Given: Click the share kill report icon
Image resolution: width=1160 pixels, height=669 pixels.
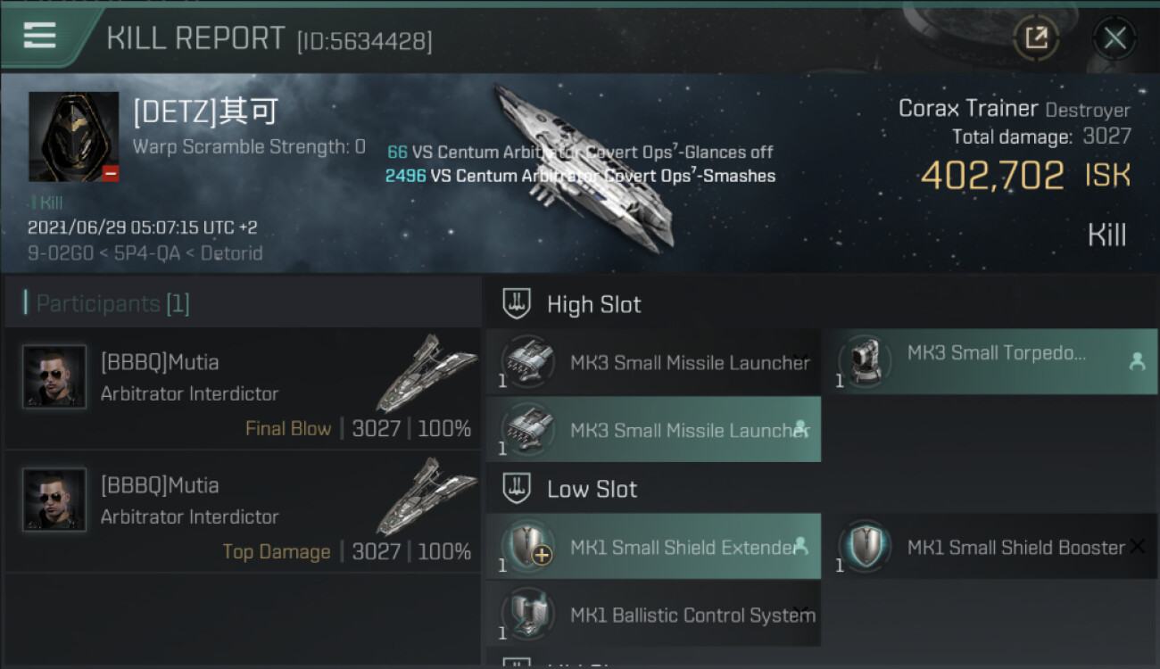Looking at the screenshot, I should pos(1036,37).
